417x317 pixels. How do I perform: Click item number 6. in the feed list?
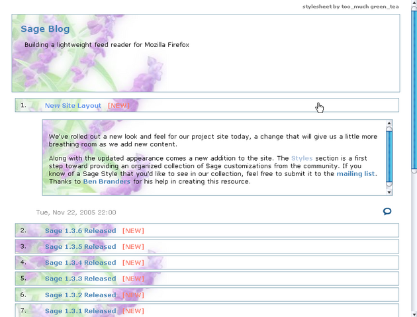click(23, 294)
